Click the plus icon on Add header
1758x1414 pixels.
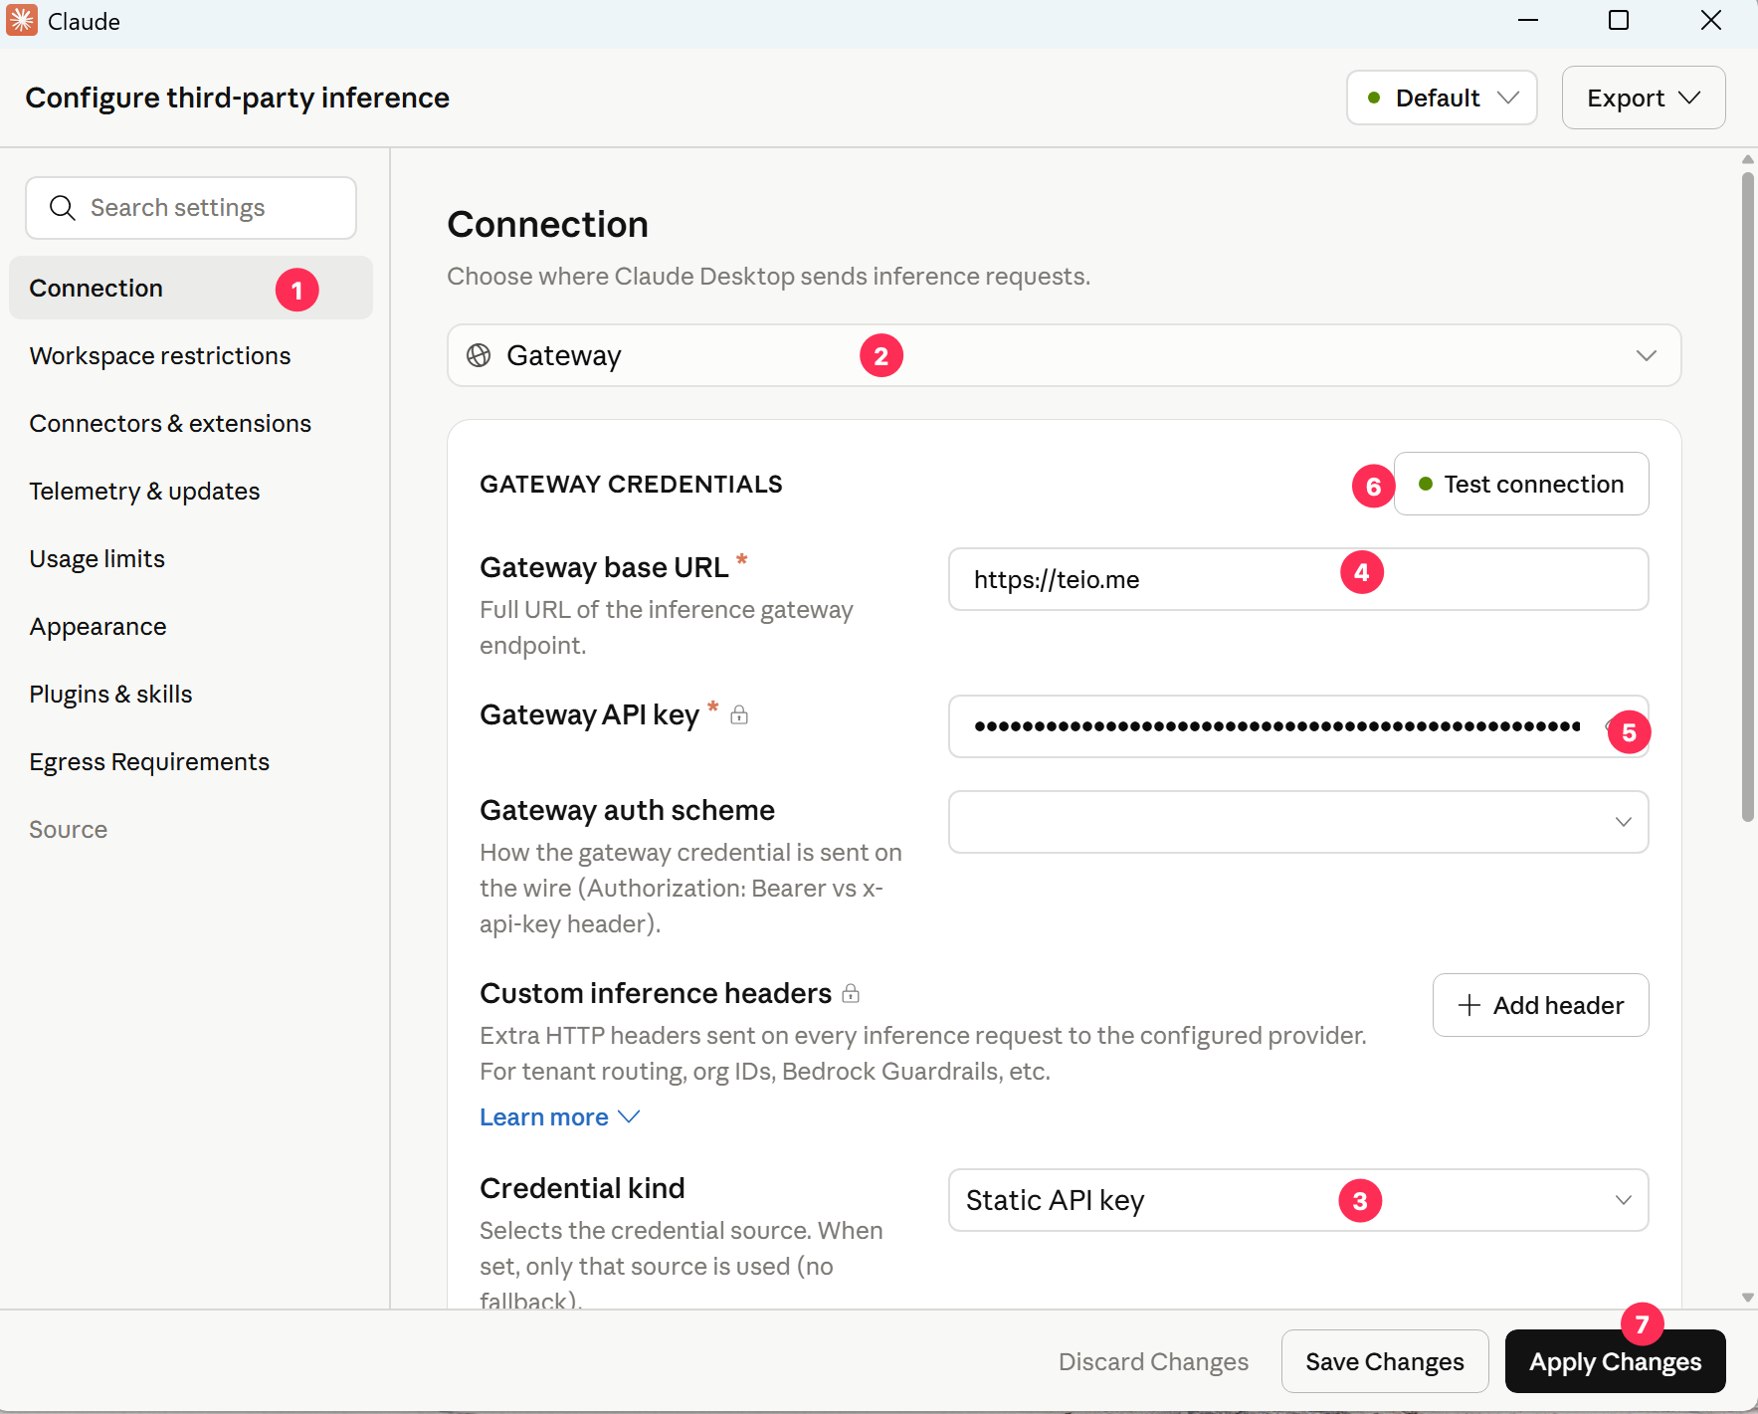(1468, 1005)
